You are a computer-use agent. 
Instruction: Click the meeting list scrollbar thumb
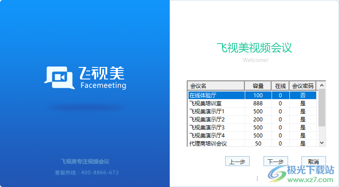coord(322,107)
